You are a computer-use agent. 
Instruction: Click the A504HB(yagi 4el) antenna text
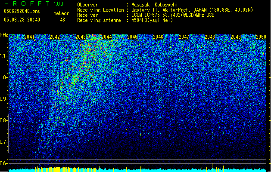152,20
